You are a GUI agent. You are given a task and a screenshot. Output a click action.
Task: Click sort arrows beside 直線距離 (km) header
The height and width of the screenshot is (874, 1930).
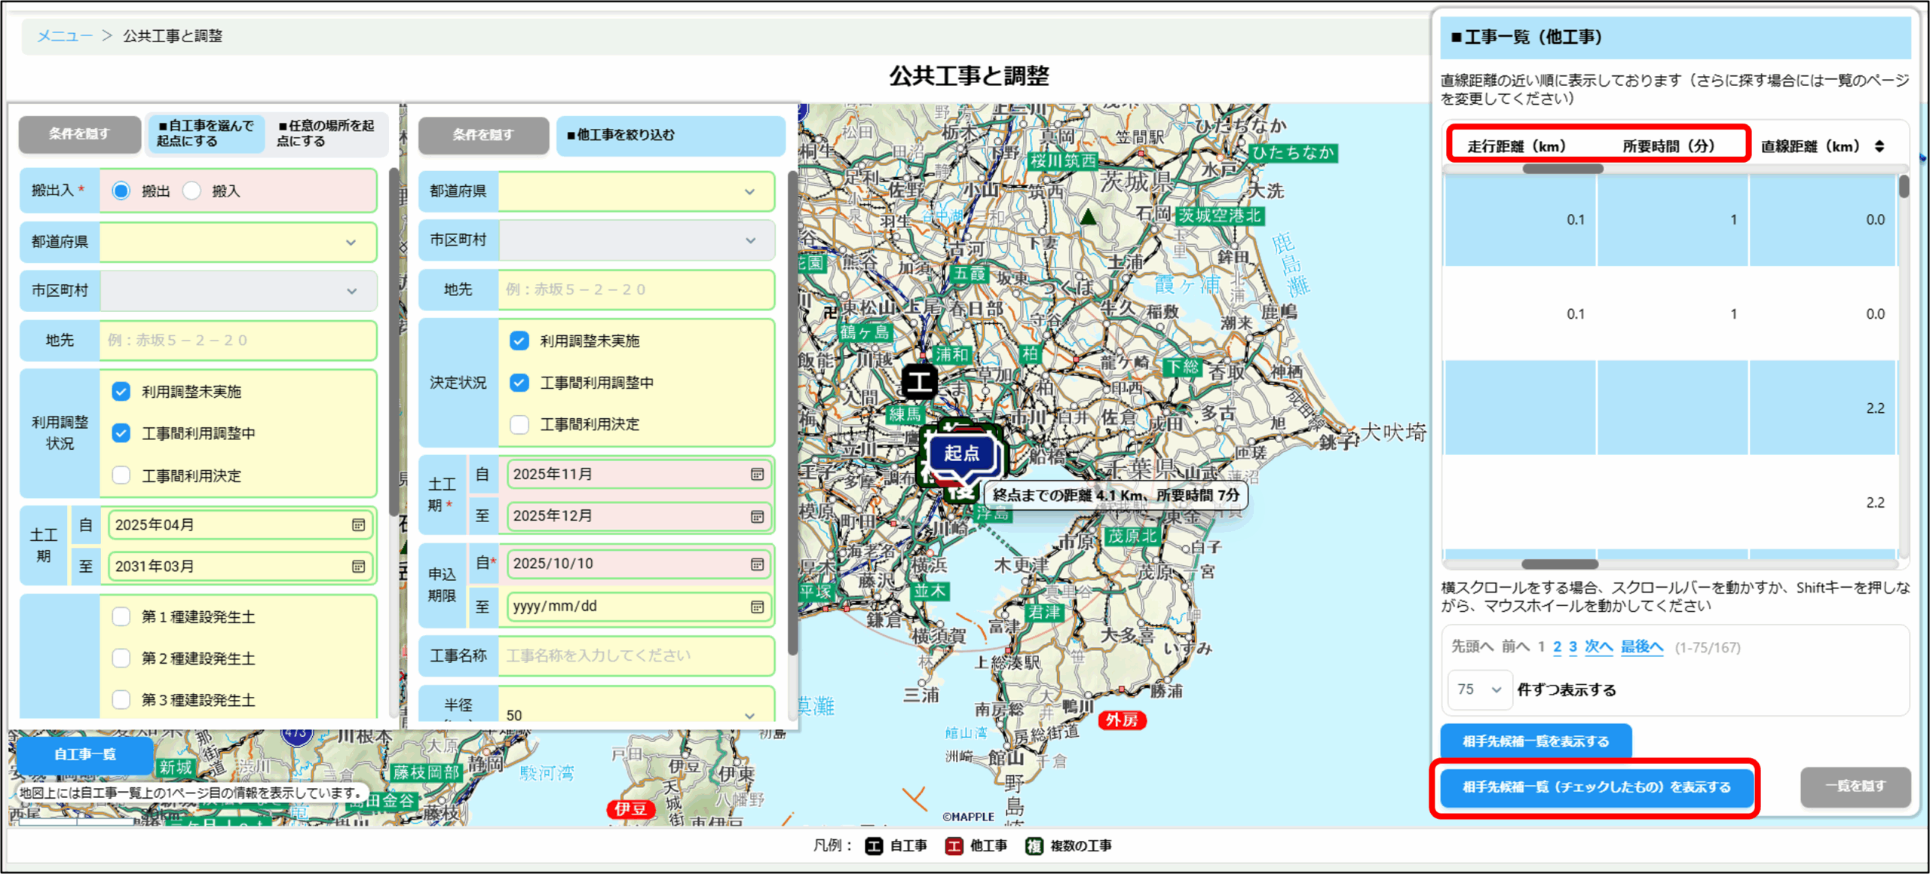pyautogui.click(x=1879, y=146)
